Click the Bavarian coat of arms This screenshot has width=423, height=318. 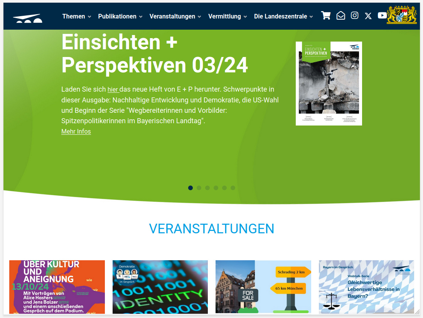(x=401, y=15)
